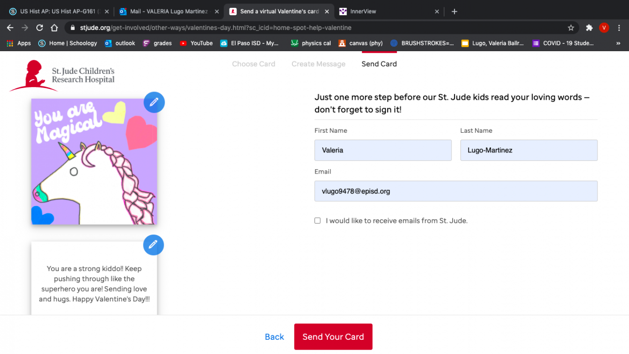Click the address bar showing stjude.org URL
The width and height of the screenshot is (629, 354).
point(322,28)
